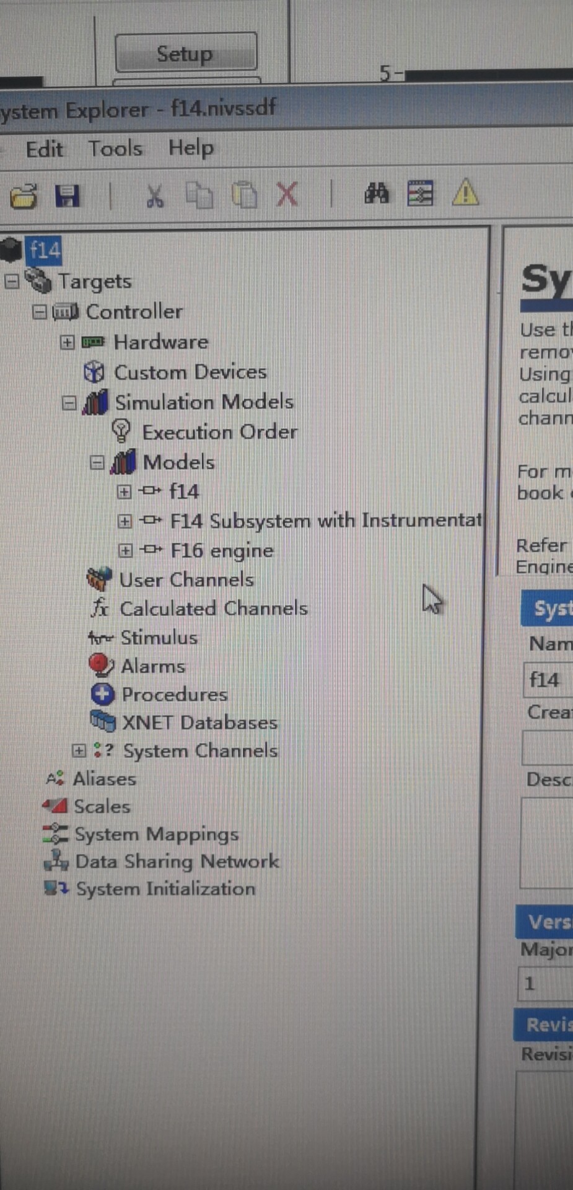Click the Name field containing f14
Screen dimensions: 573x1190
pyautogui.click(x=548, y=680)
